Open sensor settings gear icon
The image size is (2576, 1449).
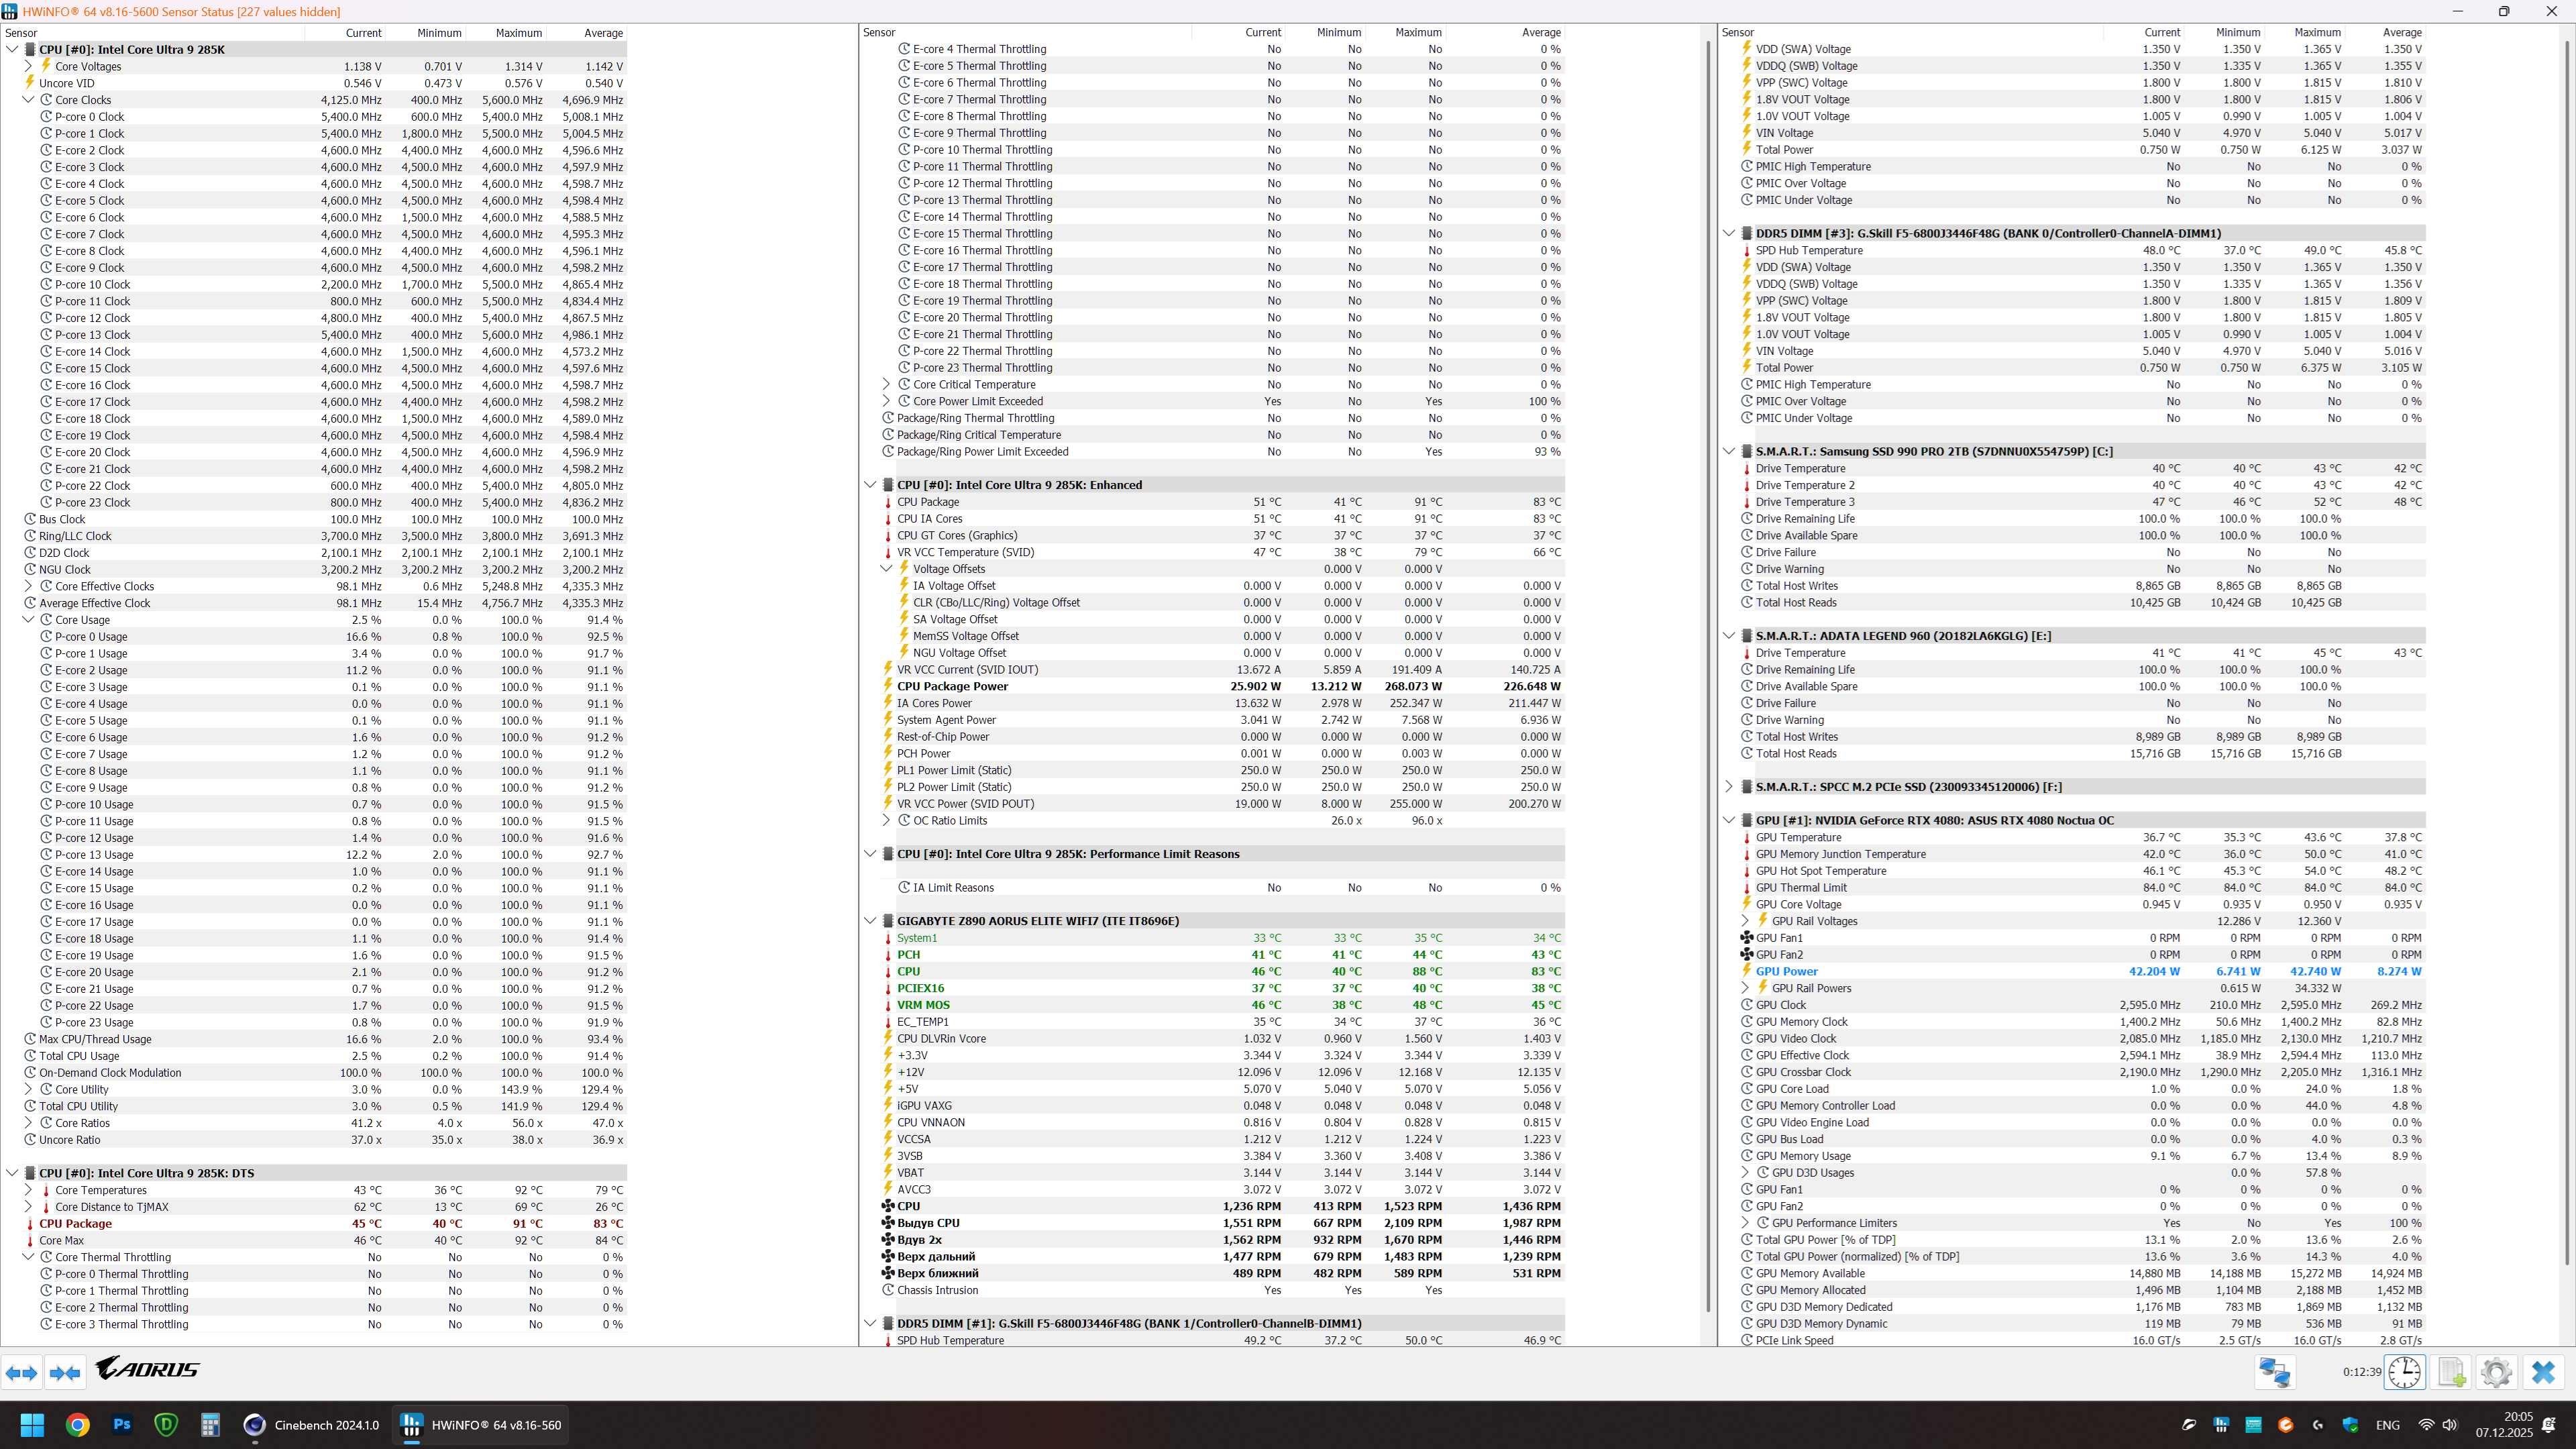tap(2496, 1372)
